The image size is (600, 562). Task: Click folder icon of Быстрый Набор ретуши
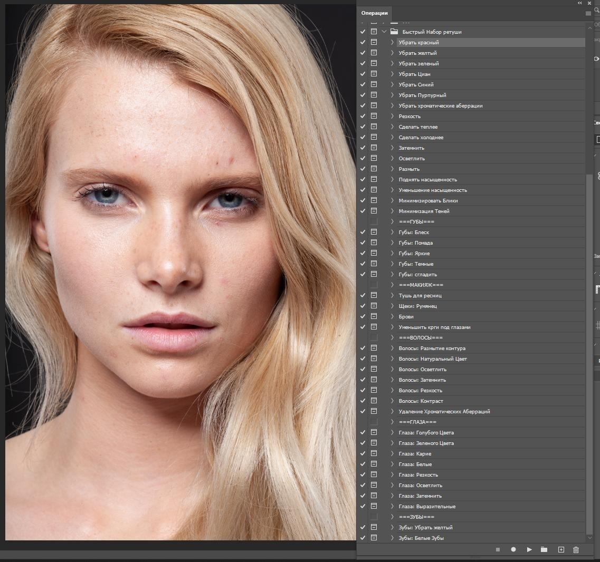coord(394,32)
